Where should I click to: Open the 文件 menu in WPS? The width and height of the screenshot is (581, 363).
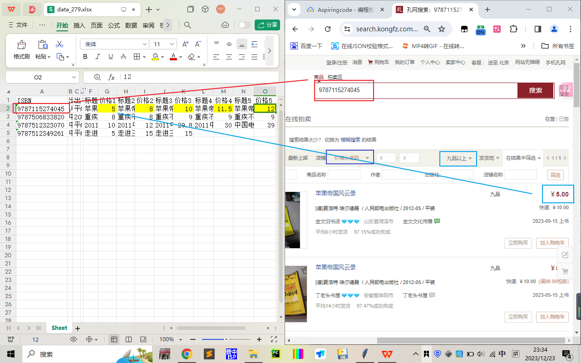[x=18, y=25]
